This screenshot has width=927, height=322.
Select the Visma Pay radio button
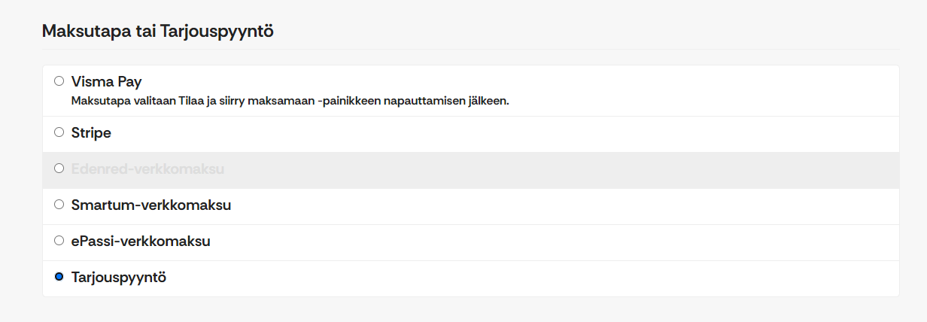click(59, 81)
